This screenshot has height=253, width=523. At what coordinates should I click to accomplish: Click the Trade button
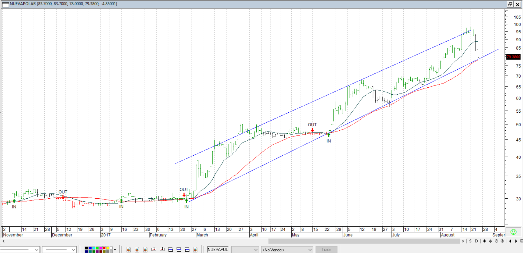326,250
